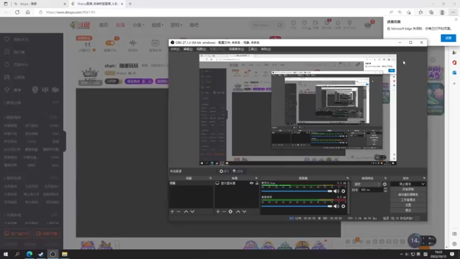Click the Start Recording button
460x259 pixels.
(408, 189)
